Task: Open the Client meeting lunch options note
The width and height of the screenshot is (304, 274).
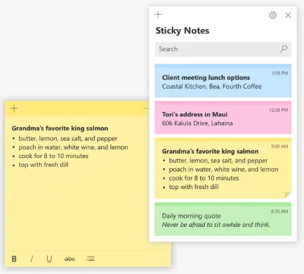Action: click(x=223, y=81)
